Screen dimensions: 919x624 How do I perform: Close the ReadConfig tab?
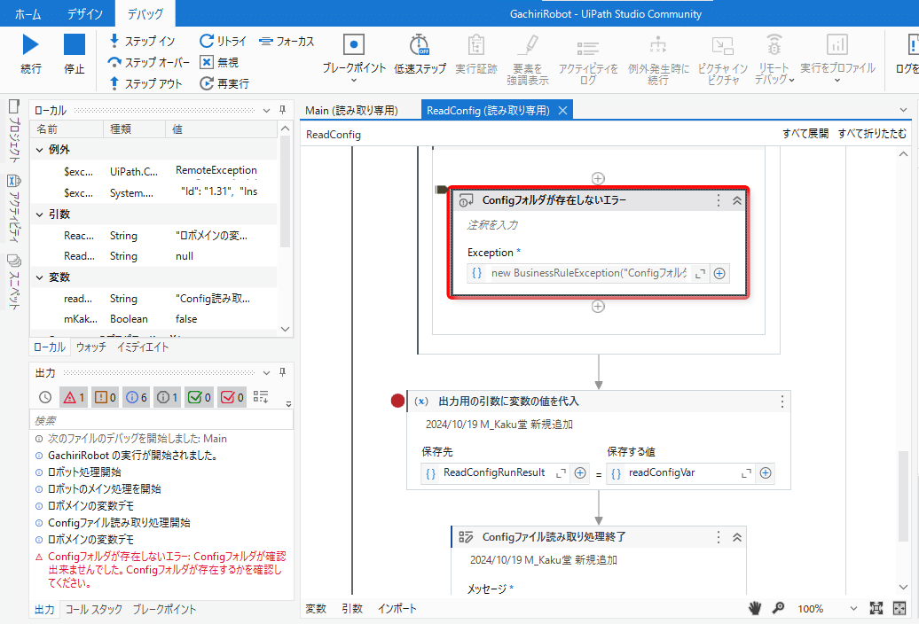[x=562, y=110]
